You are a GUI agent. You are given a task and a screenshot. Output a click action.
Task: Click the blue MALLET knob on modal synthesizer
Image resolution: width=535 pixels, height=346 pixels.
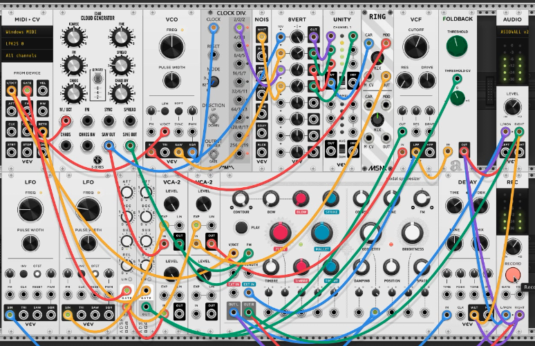click(x=321, y=233)
